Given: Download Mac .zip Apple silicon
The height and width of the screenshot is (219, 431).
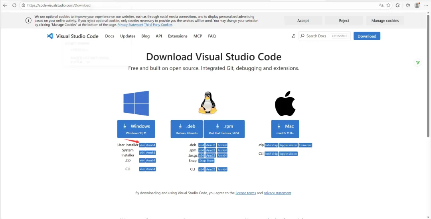Looking at the screenshot, I should 289,145.
